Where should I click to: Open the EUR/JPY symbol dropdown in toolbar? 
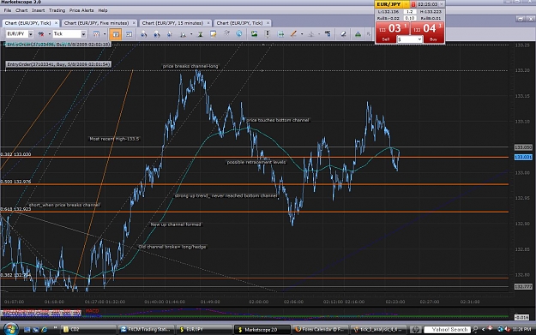(30, 33)
